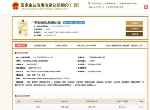Click the 注册资本 value ending 00.000000万
The height and width of the screenshot is (110, 150).
click(32, 64)
